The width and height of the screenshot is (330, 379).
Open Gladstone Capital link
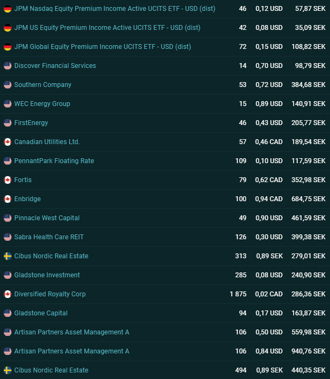(x=41, y=313)
